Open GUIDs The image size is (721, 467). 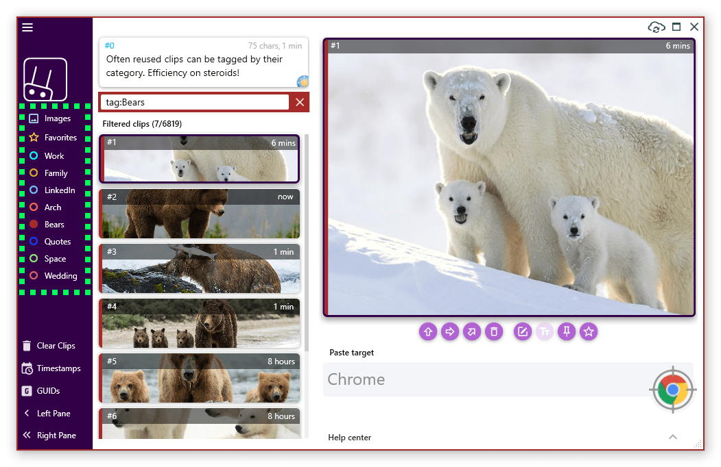[41, 391]
